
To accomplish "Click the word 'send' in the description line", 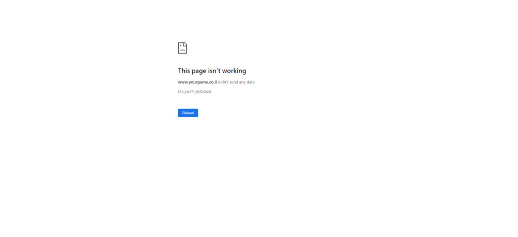I will click(234, 82).
